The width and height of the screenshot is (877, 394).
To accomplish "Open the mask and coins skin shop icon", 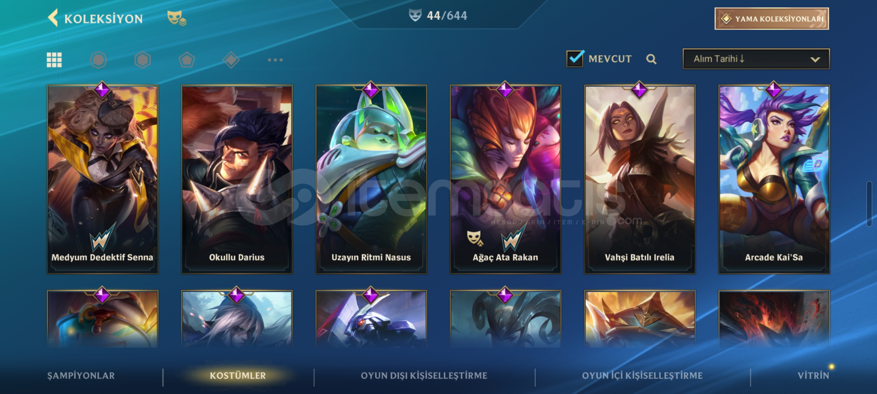I will 177,18.
